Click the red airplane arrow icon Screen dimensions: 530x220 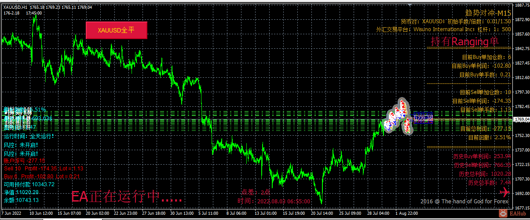coord(504,192)
